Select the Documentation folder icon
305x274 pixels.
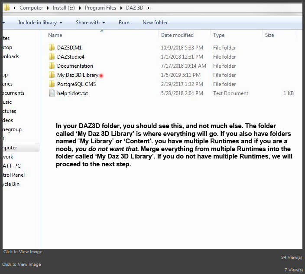[52, 66]
